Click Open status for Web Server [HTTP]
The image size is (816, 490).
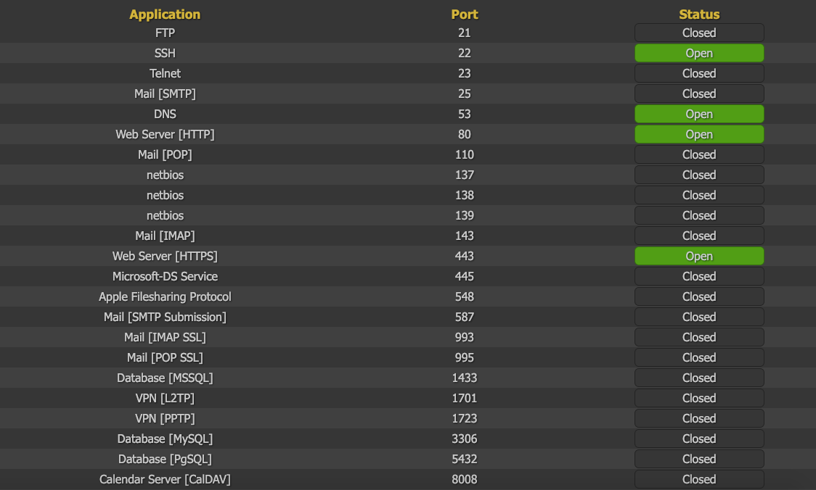[x=699, y=134]
